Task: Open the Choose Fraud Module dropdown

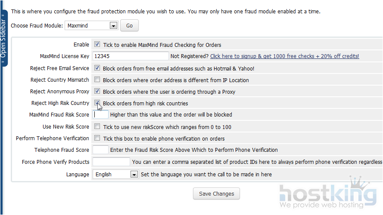Action: (91, 26)
